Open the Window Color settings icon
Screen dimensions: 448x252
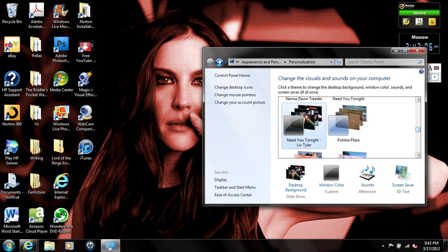(331, 173)
